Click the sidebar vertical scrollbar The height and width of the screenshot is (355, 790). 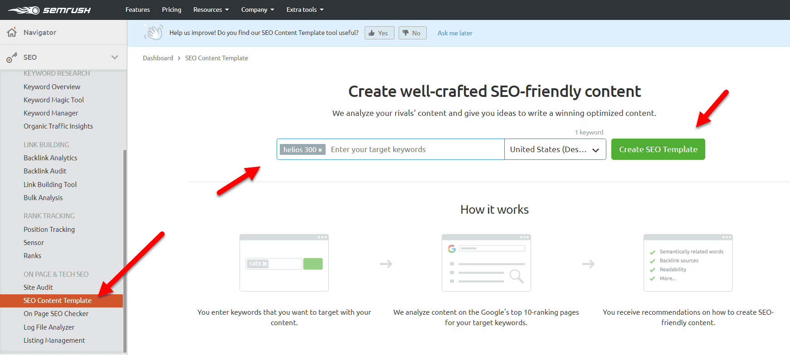125,250
